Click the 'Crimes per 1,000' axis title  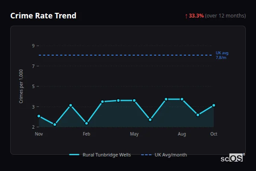click(x=21, y=86)
